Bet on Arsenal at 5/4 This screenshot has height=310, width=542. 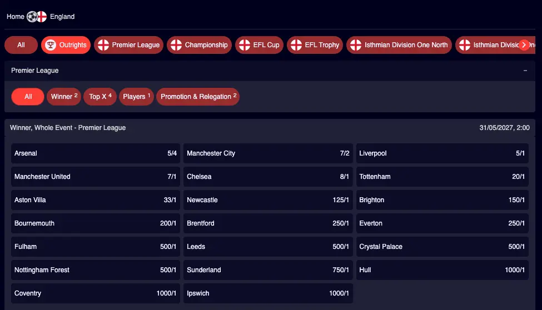tap(96, 153)
